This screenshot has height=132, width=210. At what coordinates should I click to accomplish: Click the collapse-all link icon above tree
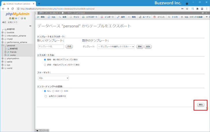pyautogui.click(x=30, y=26)
